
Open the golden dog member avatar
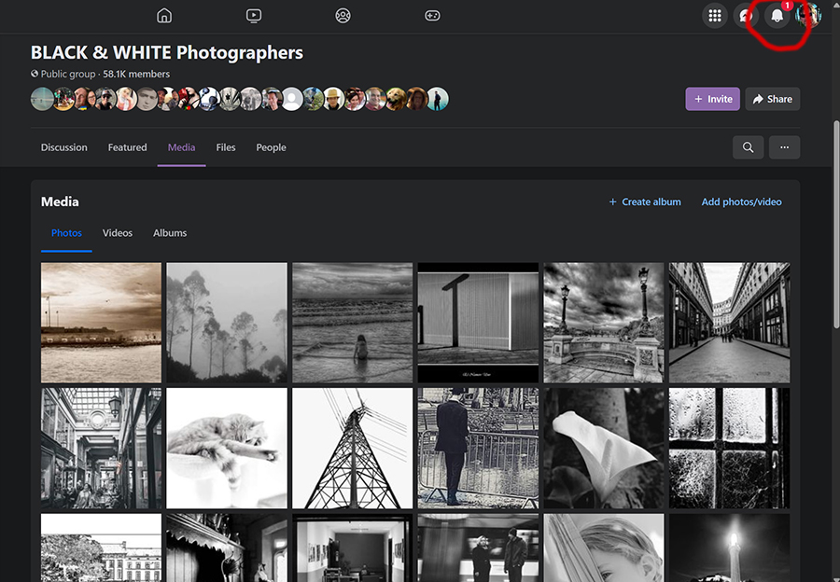pyautogui.click(x=396, y=99)
